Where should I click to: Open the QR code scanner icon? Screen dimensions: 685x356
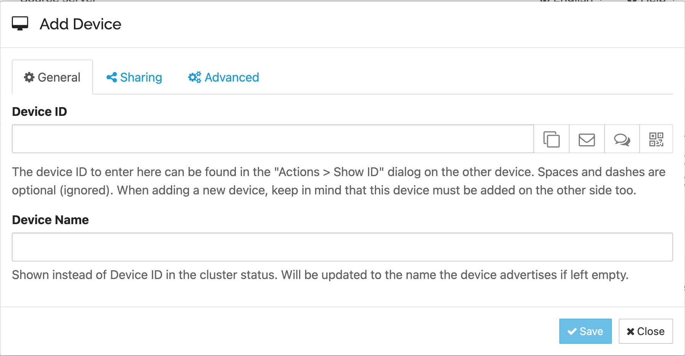coord(656,139)
